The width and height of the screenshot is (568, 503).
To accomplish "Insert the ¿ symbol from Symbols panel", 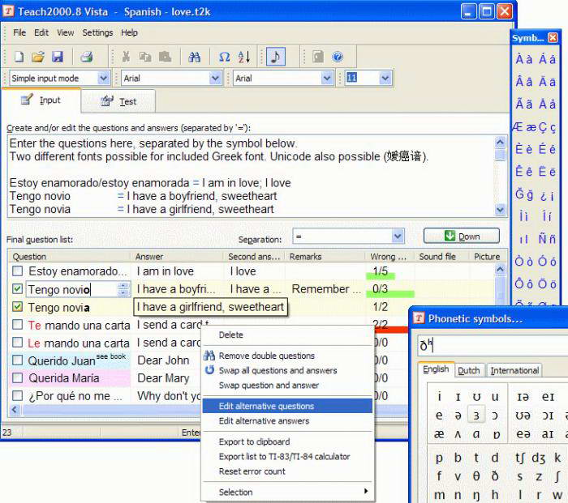I will coord(544,196).
